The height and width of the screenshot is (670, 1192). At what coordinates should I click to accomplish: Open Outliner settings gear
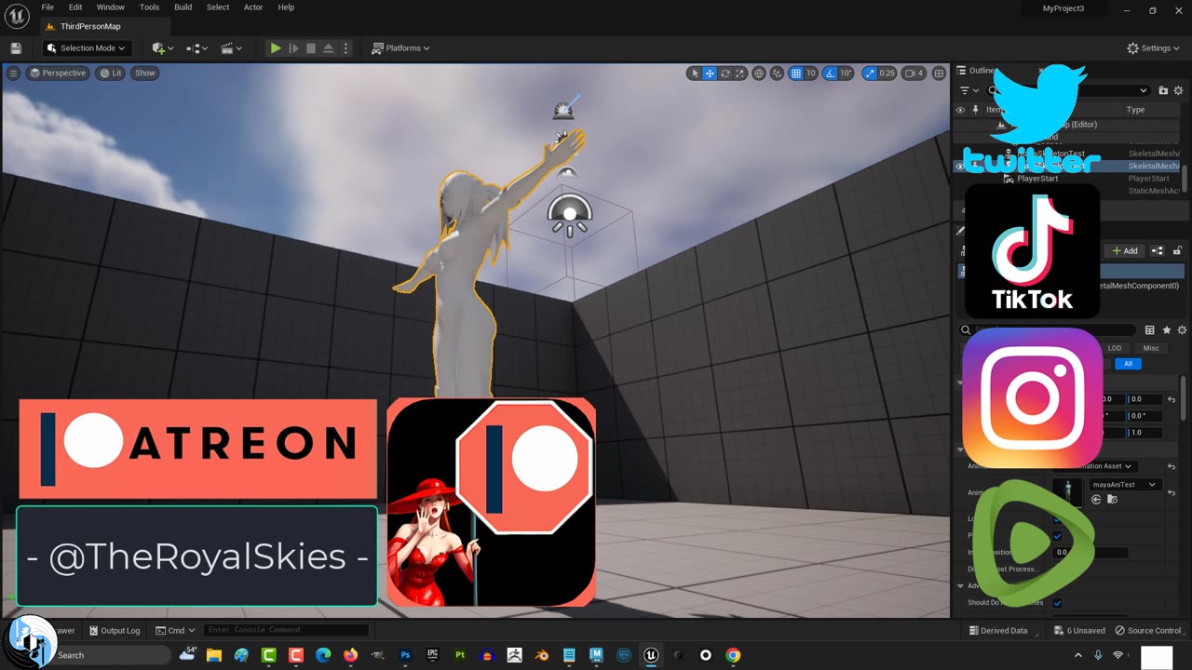1179,90
